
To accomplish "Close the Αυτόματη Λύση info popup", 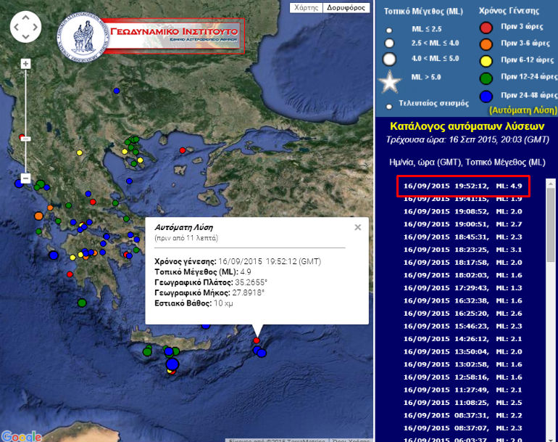I will coord(357,227).
